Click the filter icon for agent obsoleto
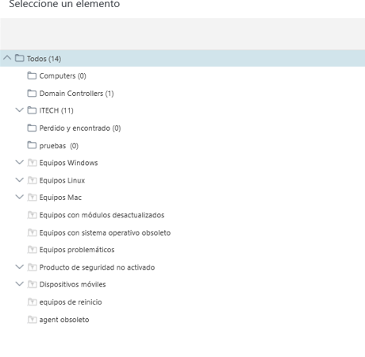The height and width of the screenshot is (357, 365). click(x=32, y=320)
